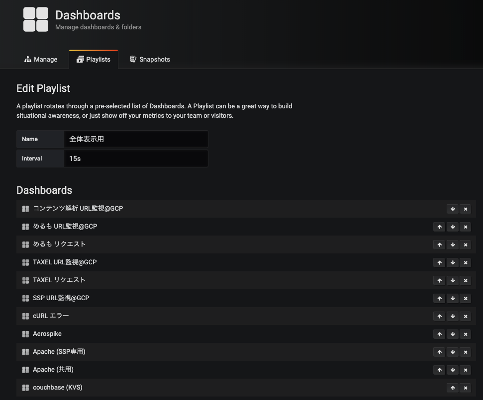The image size is (483, 400).
Task: Switch to the Snapshots tab
Action: click(150, 60)
